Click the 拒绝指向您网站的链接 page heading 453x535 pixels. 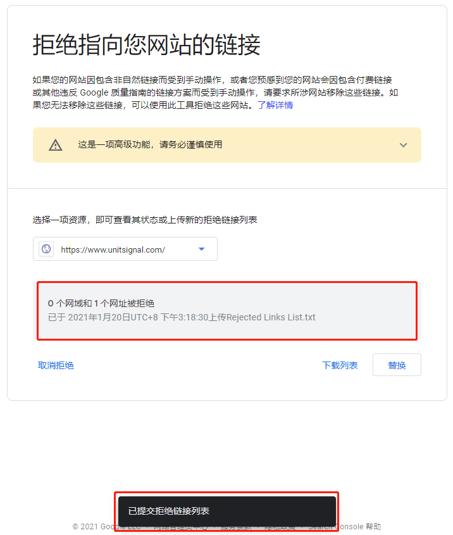click(147, 45)
